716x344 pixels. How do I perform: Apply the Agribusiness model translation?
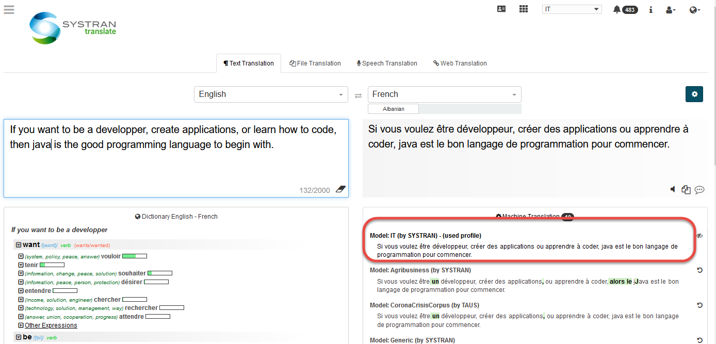(700, 270)
